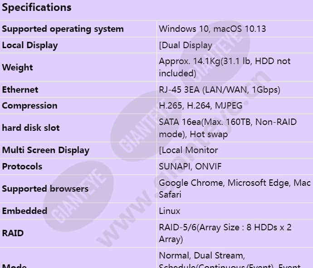
Task: Click the SUNAPI, ONVIF value
Action: pyautogui.click(x=190, y=166)
